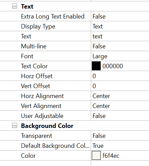Select the Transparent False value
149x166 pixels.
coord(120,135)
